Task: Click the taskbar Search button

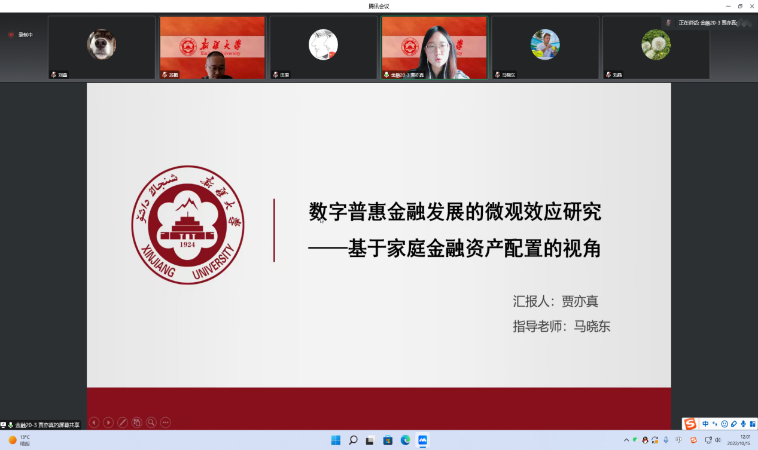Action: click(x=353, y=440)
